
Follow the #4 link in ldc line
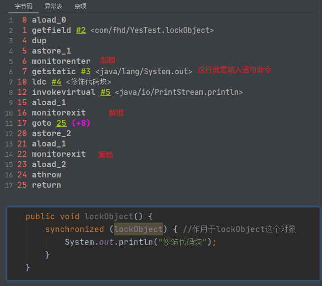coord(56,82)
